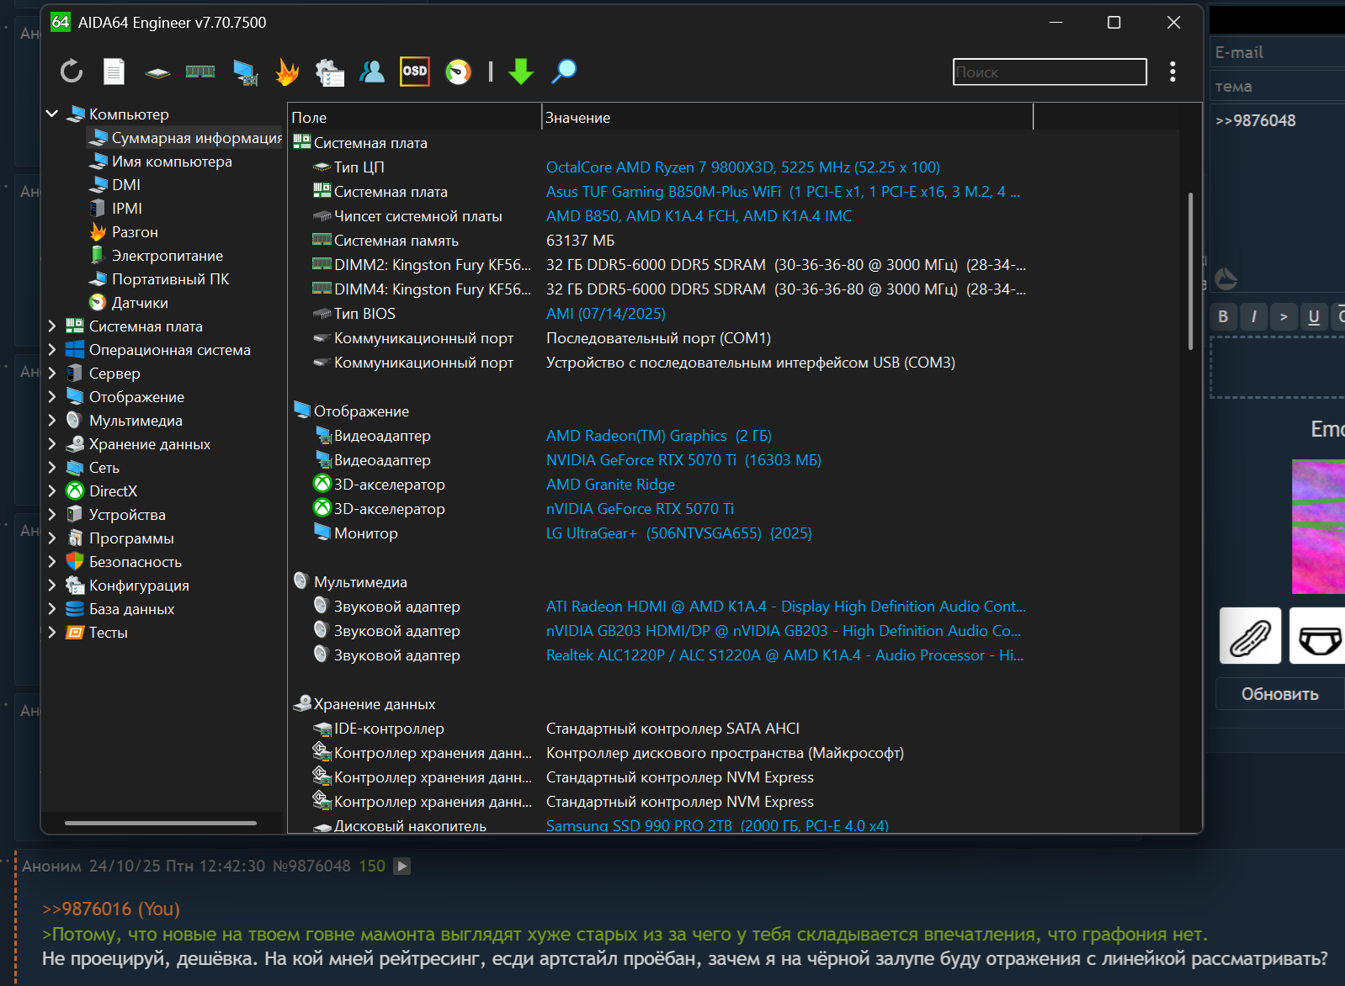Screen dimensions: 1345x986
Task: Open the SensorPanel gauge icon
Action: point(459,72)
